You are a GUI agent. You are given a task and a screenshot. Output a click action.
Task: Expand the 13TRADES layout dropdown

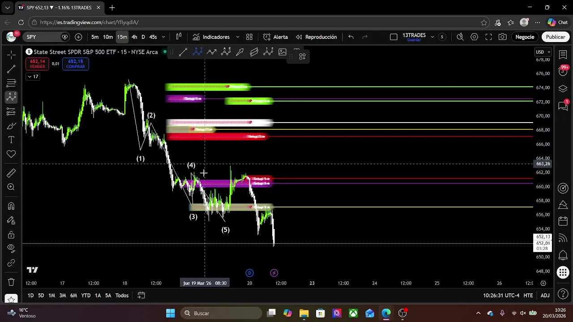432,37
